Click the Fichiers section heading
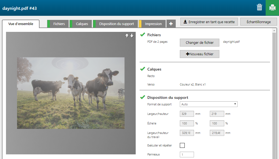Viewport: 279px width, 159px height. [154, 35]
